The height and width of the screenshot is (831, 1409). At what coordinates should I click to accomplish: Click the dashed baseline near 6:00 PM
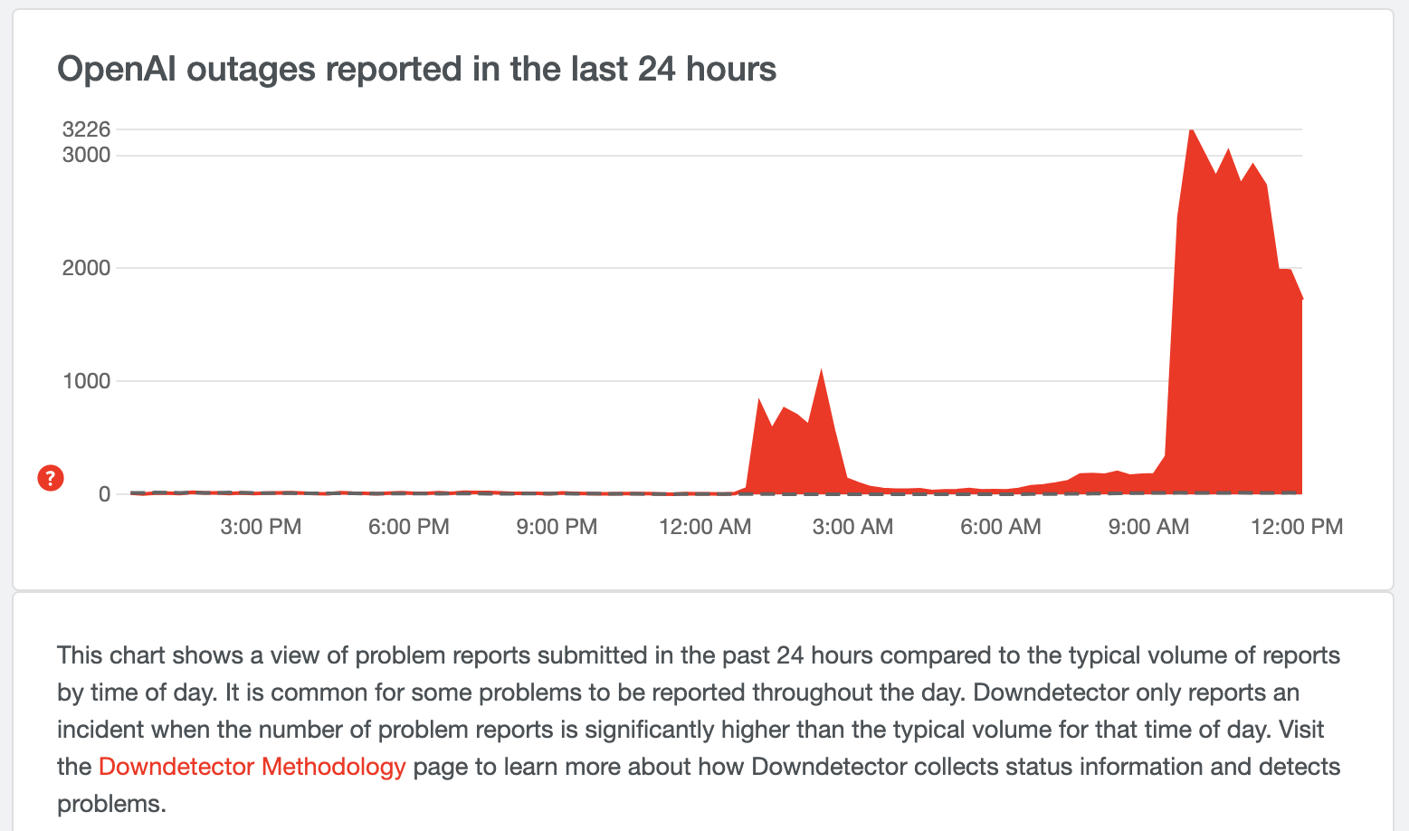409,493
